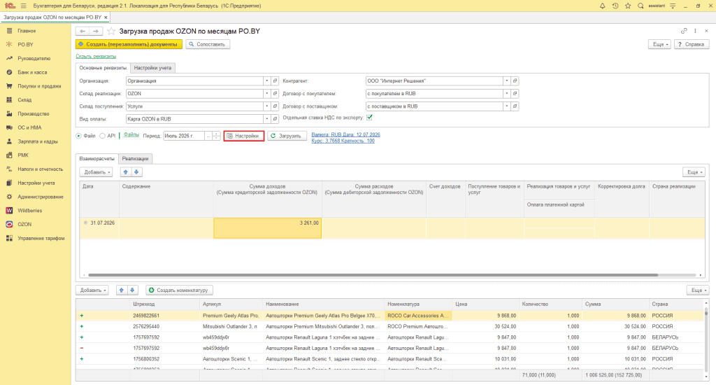
Task: Open the Справка help button
Action: point(692,44)
